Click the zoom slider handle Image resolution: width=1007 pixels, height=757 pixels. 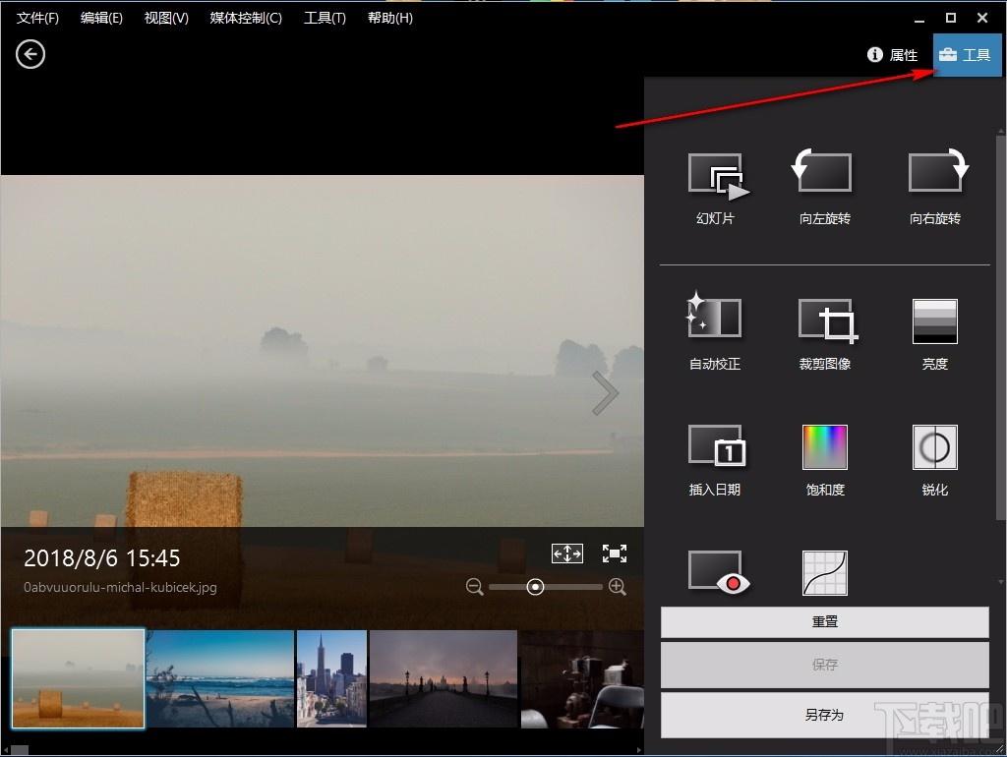click(535, 586)
